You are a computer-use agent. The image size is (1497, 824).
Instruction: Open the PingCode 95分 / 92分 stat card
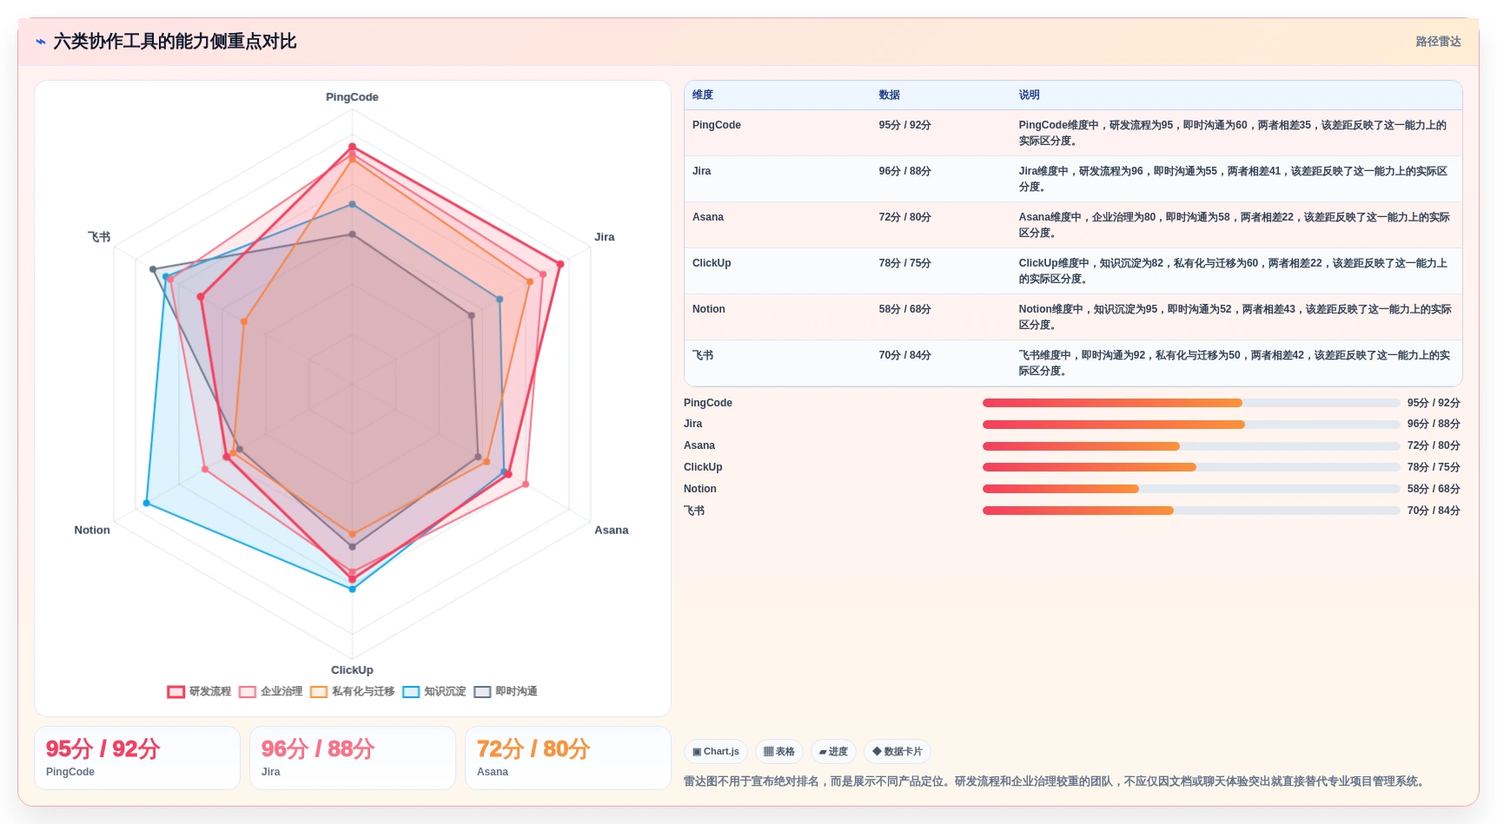[137, 758]
